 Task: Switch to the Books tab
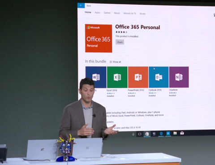pyautogui.click(x=142, y=13)
